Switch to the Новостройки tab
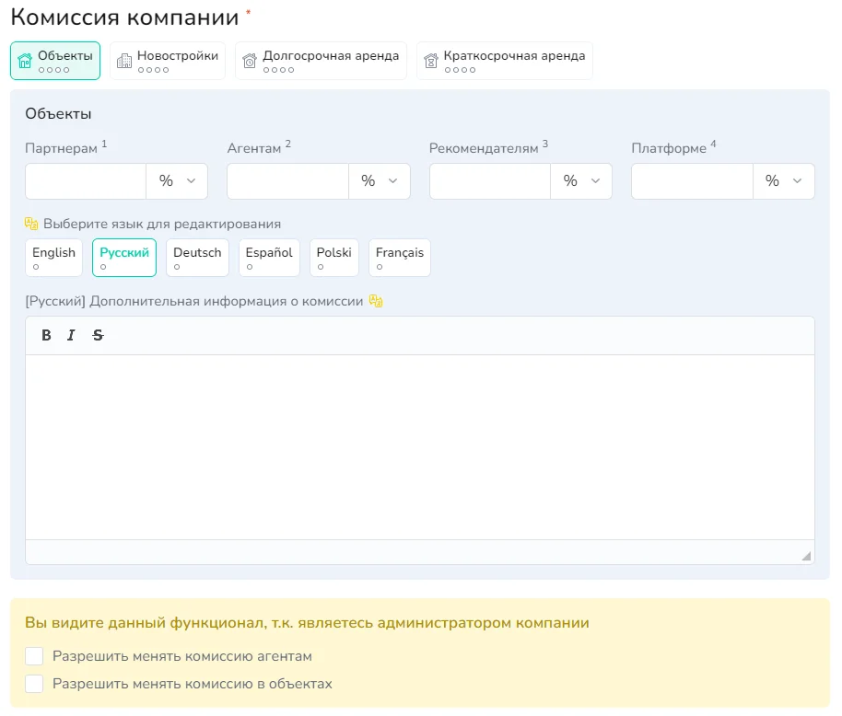This screenshot has width=842, height=716. point(168,61)
